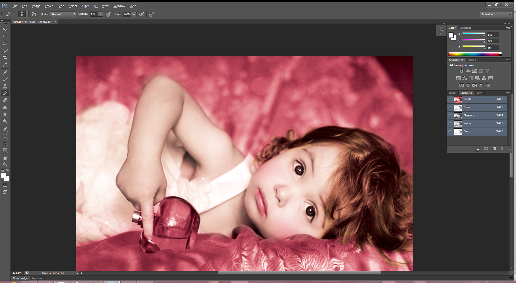The height and width of the screenshot is (283, 516).
Task: Hide the CMYK composite channel
Action: [x=450, y=99]
